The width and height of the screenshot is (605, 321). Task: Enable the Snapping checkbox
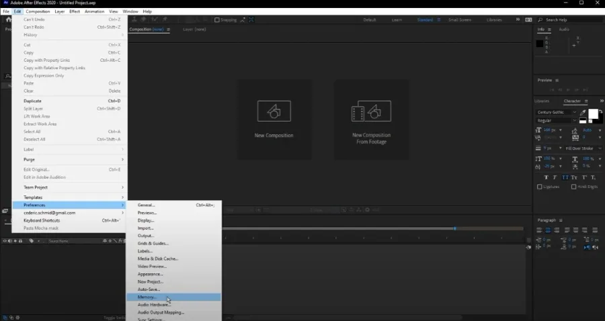217,19
